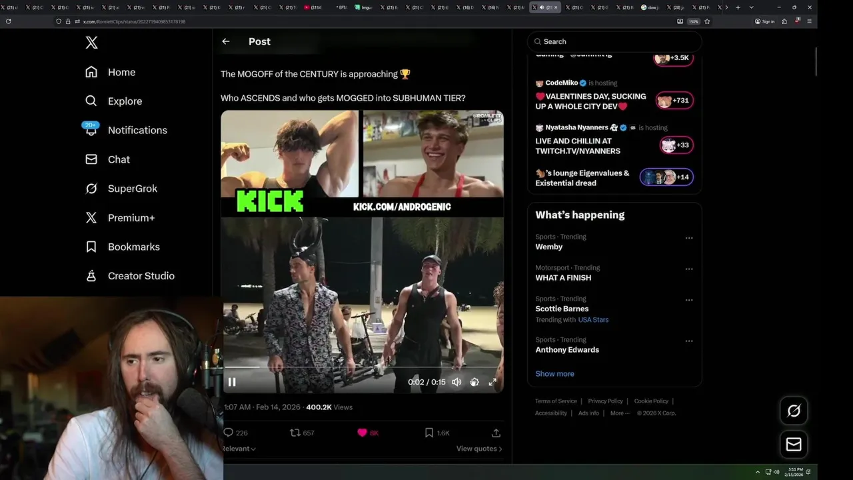Image resolution: width=853 pixels, height=480 pixels.
Task: Open CodeMiko's Valentines Day space
Action: [x=614, y=96]
